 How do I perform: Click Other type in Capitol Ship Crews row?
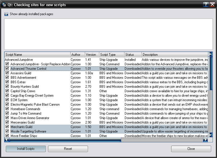point(103,91)
